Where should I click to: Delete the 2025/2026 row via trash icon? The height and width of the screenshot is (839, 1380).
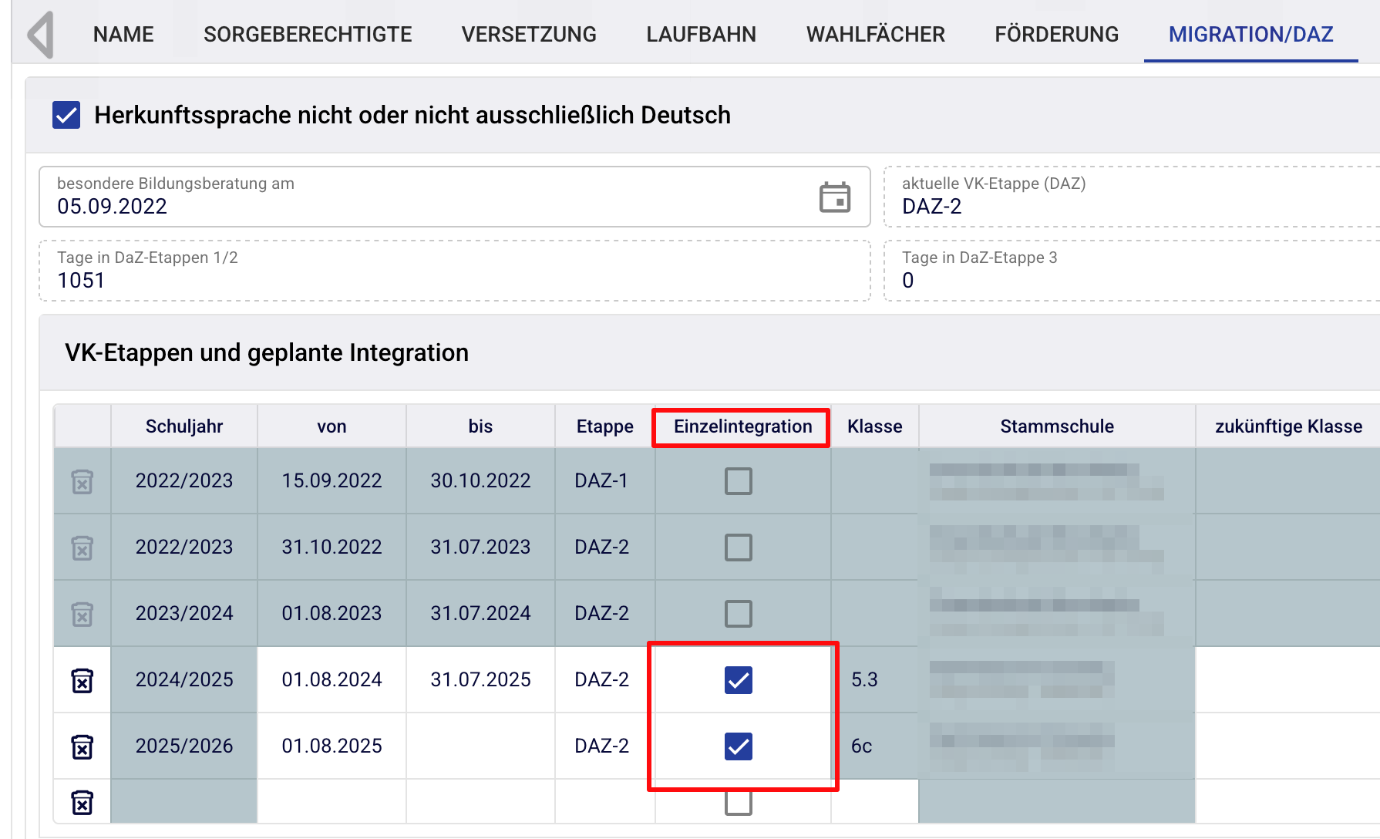click(82, 746)
